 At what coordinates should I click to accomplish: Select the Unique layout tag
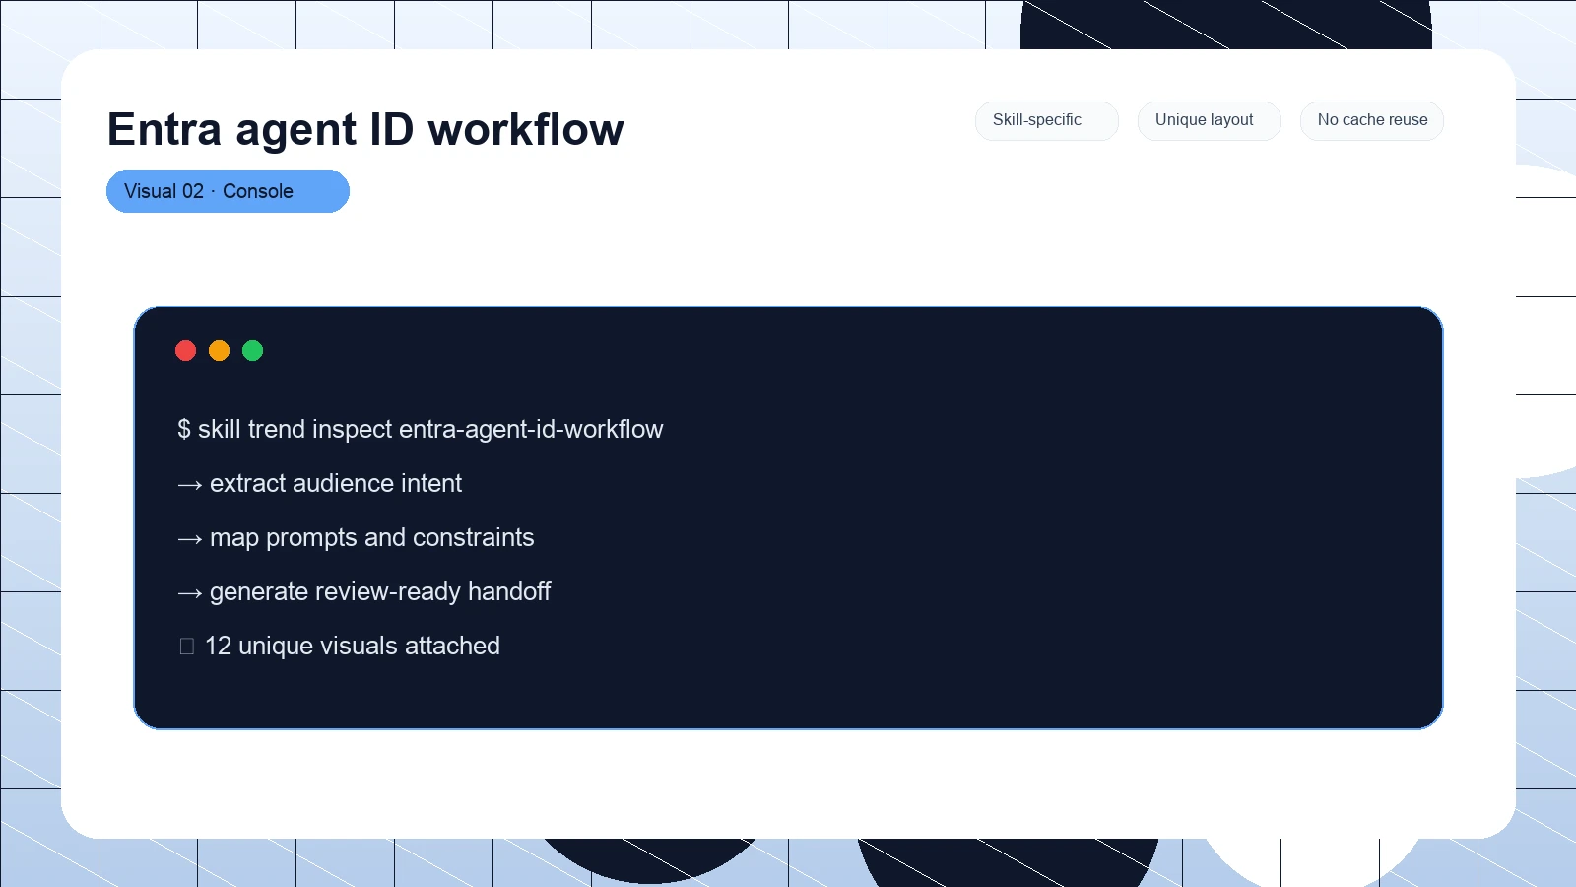pyautogui.click(x=1209, y=120)
